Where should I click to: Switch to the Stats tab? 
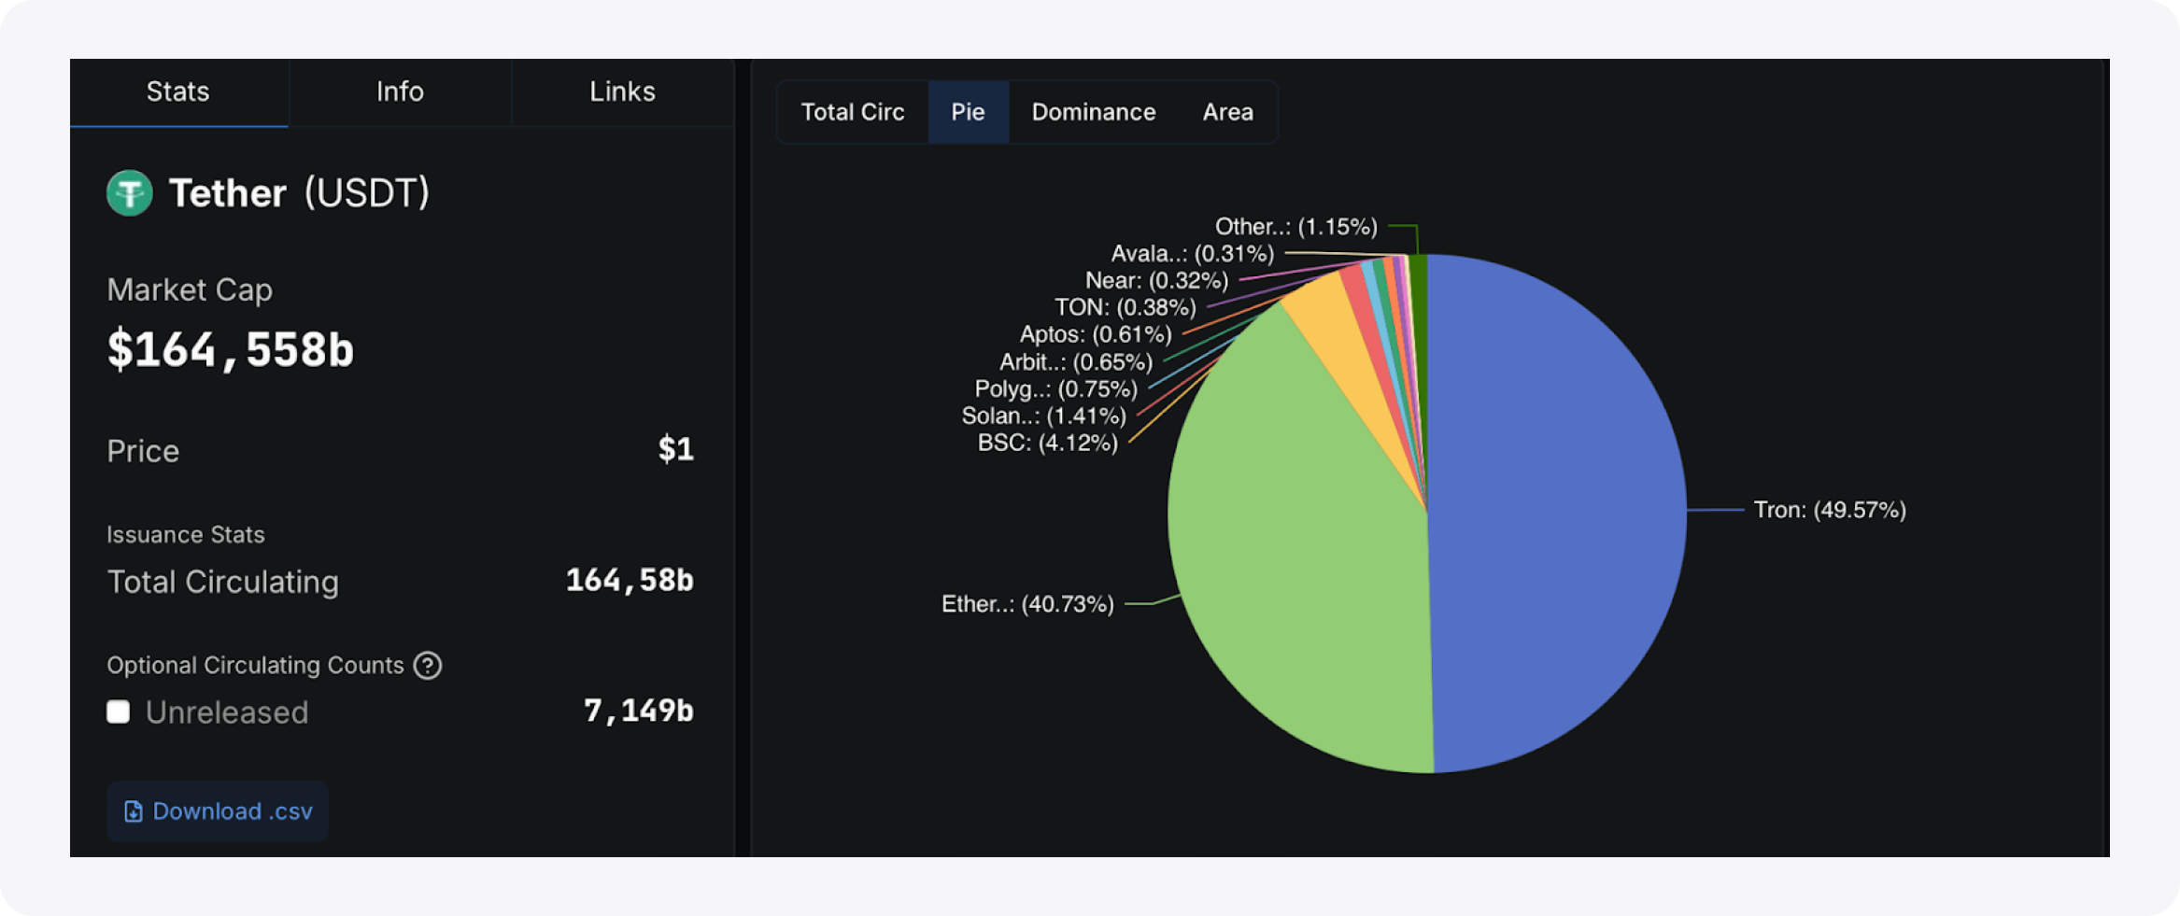coord(178,92)
